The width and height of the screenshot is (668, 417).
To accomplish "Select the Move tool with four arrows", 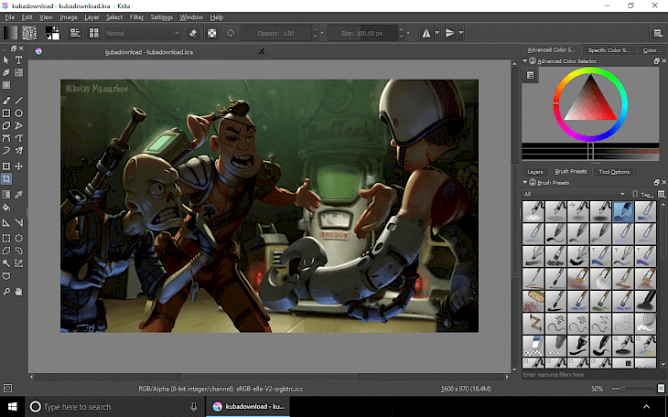I will click(18, 166).
